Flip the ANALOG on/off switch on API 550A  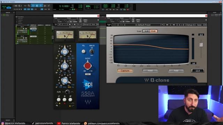[92, 51]
